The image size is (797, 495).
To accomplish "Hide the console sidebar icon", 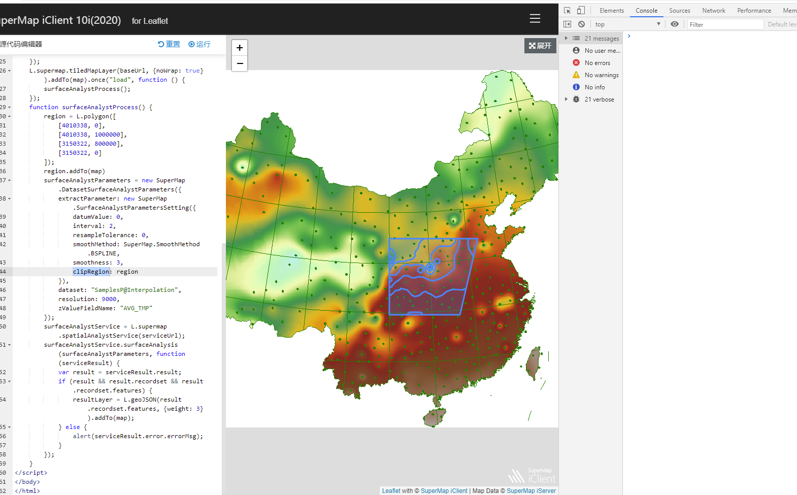I will 568,24.
